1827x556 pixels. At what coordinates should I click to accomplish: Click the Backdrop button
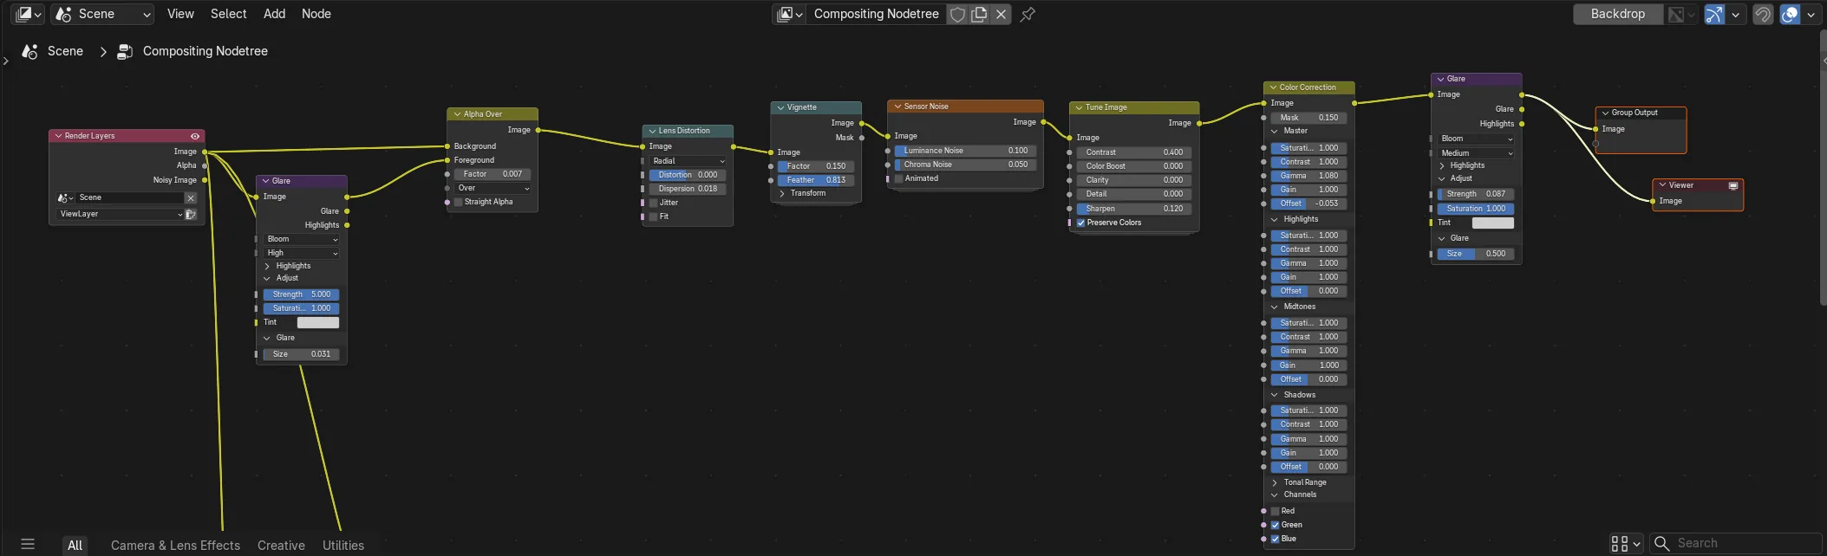[x=1618, y=14]
